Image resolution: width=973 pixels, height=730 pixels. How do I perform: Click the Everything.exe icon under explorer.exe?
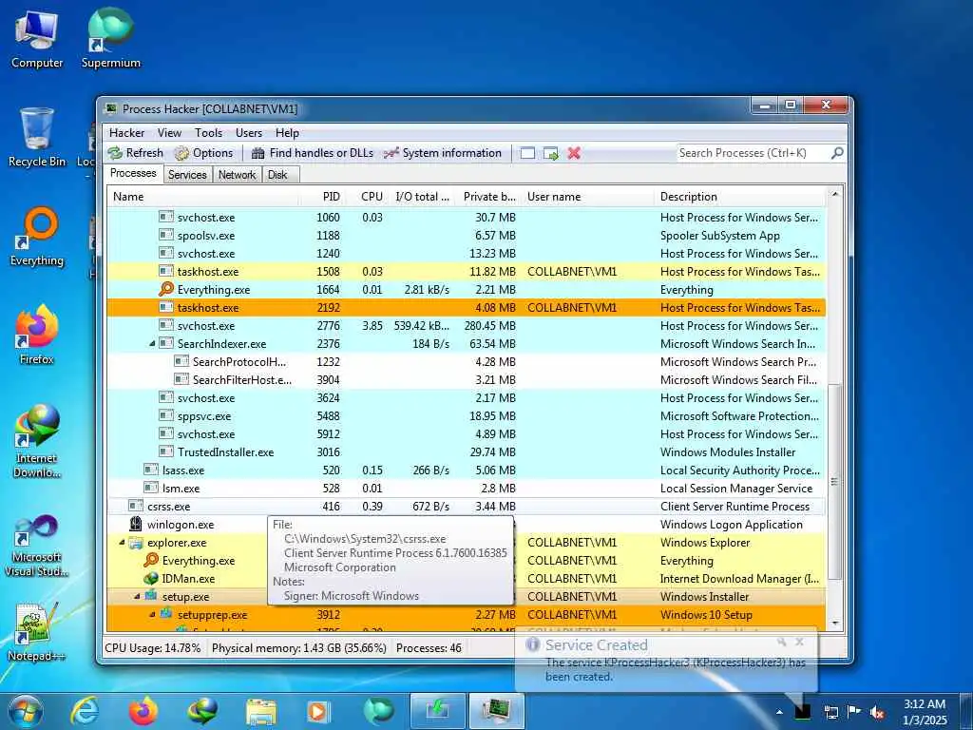151,560
